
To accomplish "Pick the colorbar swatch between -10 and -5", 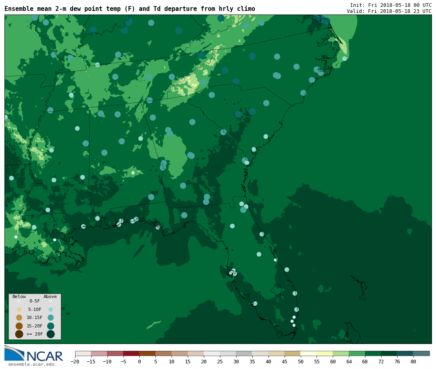I will click(115, 353).
